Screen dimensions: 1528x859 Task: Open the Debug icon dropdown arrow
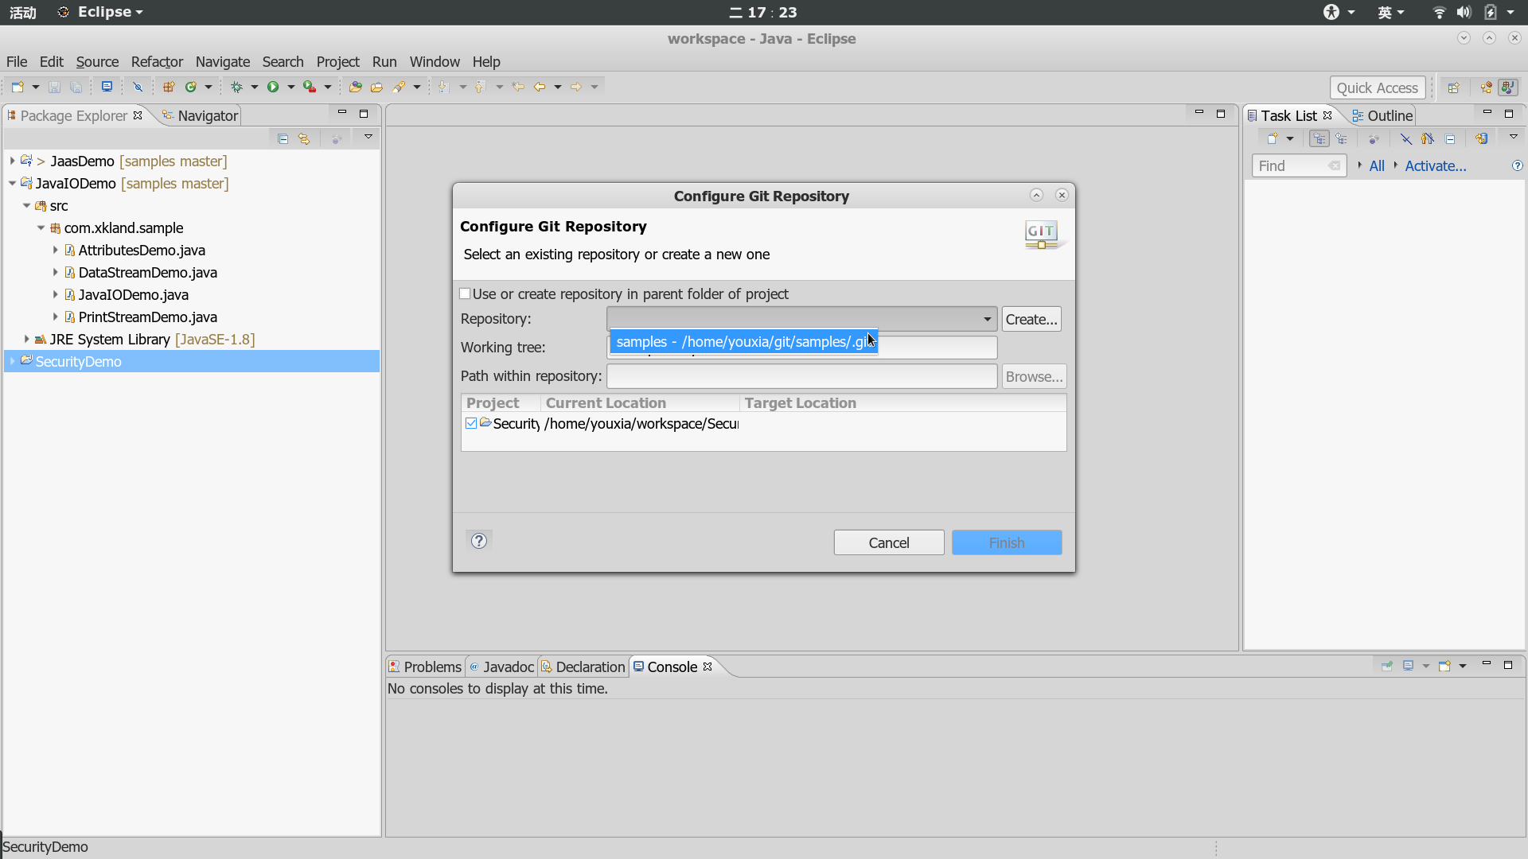tap(254, 87)
